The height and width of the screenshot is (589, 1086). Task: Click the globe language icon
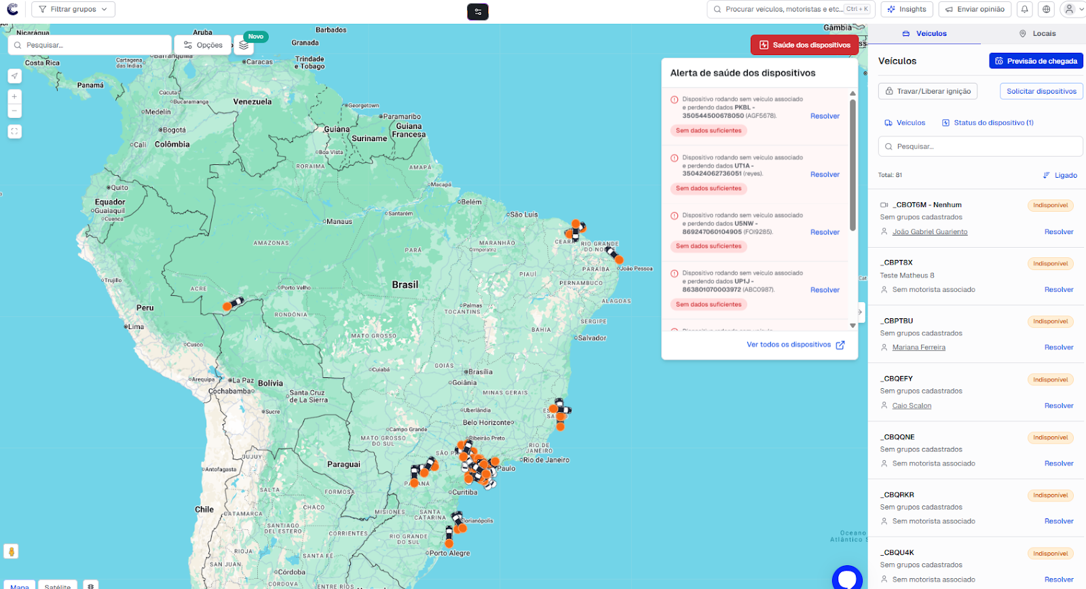(x=1047, y=9)
